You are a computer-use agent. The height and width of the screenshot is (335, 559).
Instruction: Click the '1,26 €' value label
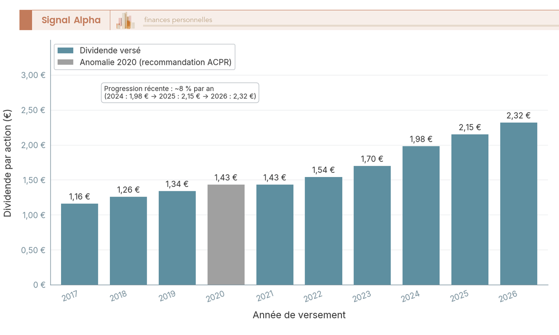pos(129,190)
